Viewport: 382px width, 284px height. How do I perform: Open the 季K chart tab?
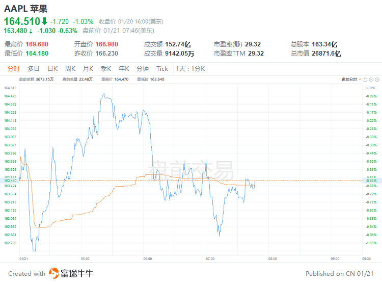click(106, 69)
